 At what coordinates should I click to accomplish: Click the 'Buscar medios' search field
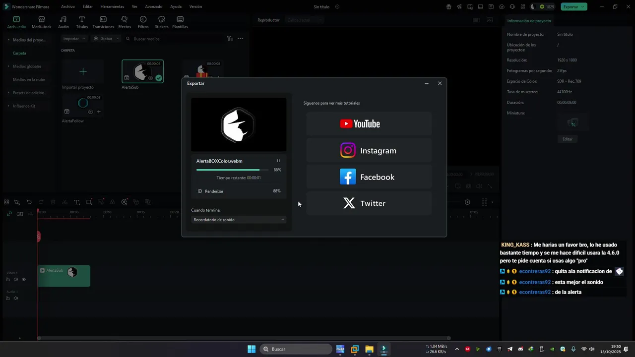(x=174, y=39)
